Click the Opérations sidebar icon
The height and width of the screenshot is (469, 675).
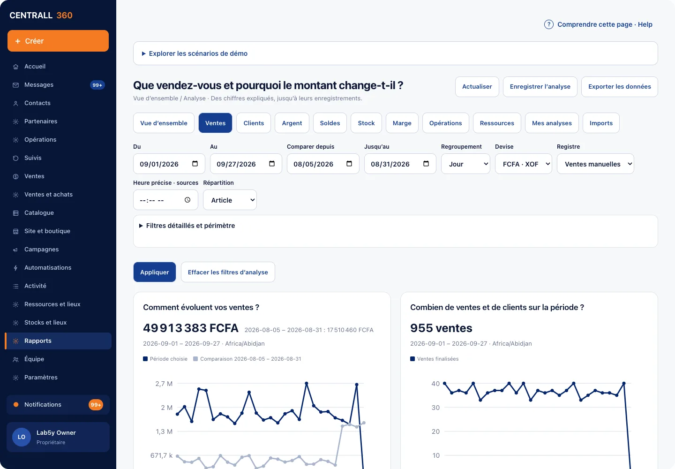tap(15, 140)
